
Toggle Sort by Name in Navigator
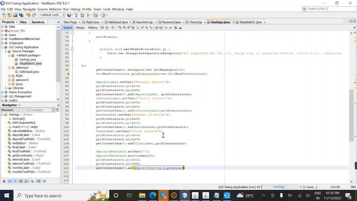pos(38,181)
